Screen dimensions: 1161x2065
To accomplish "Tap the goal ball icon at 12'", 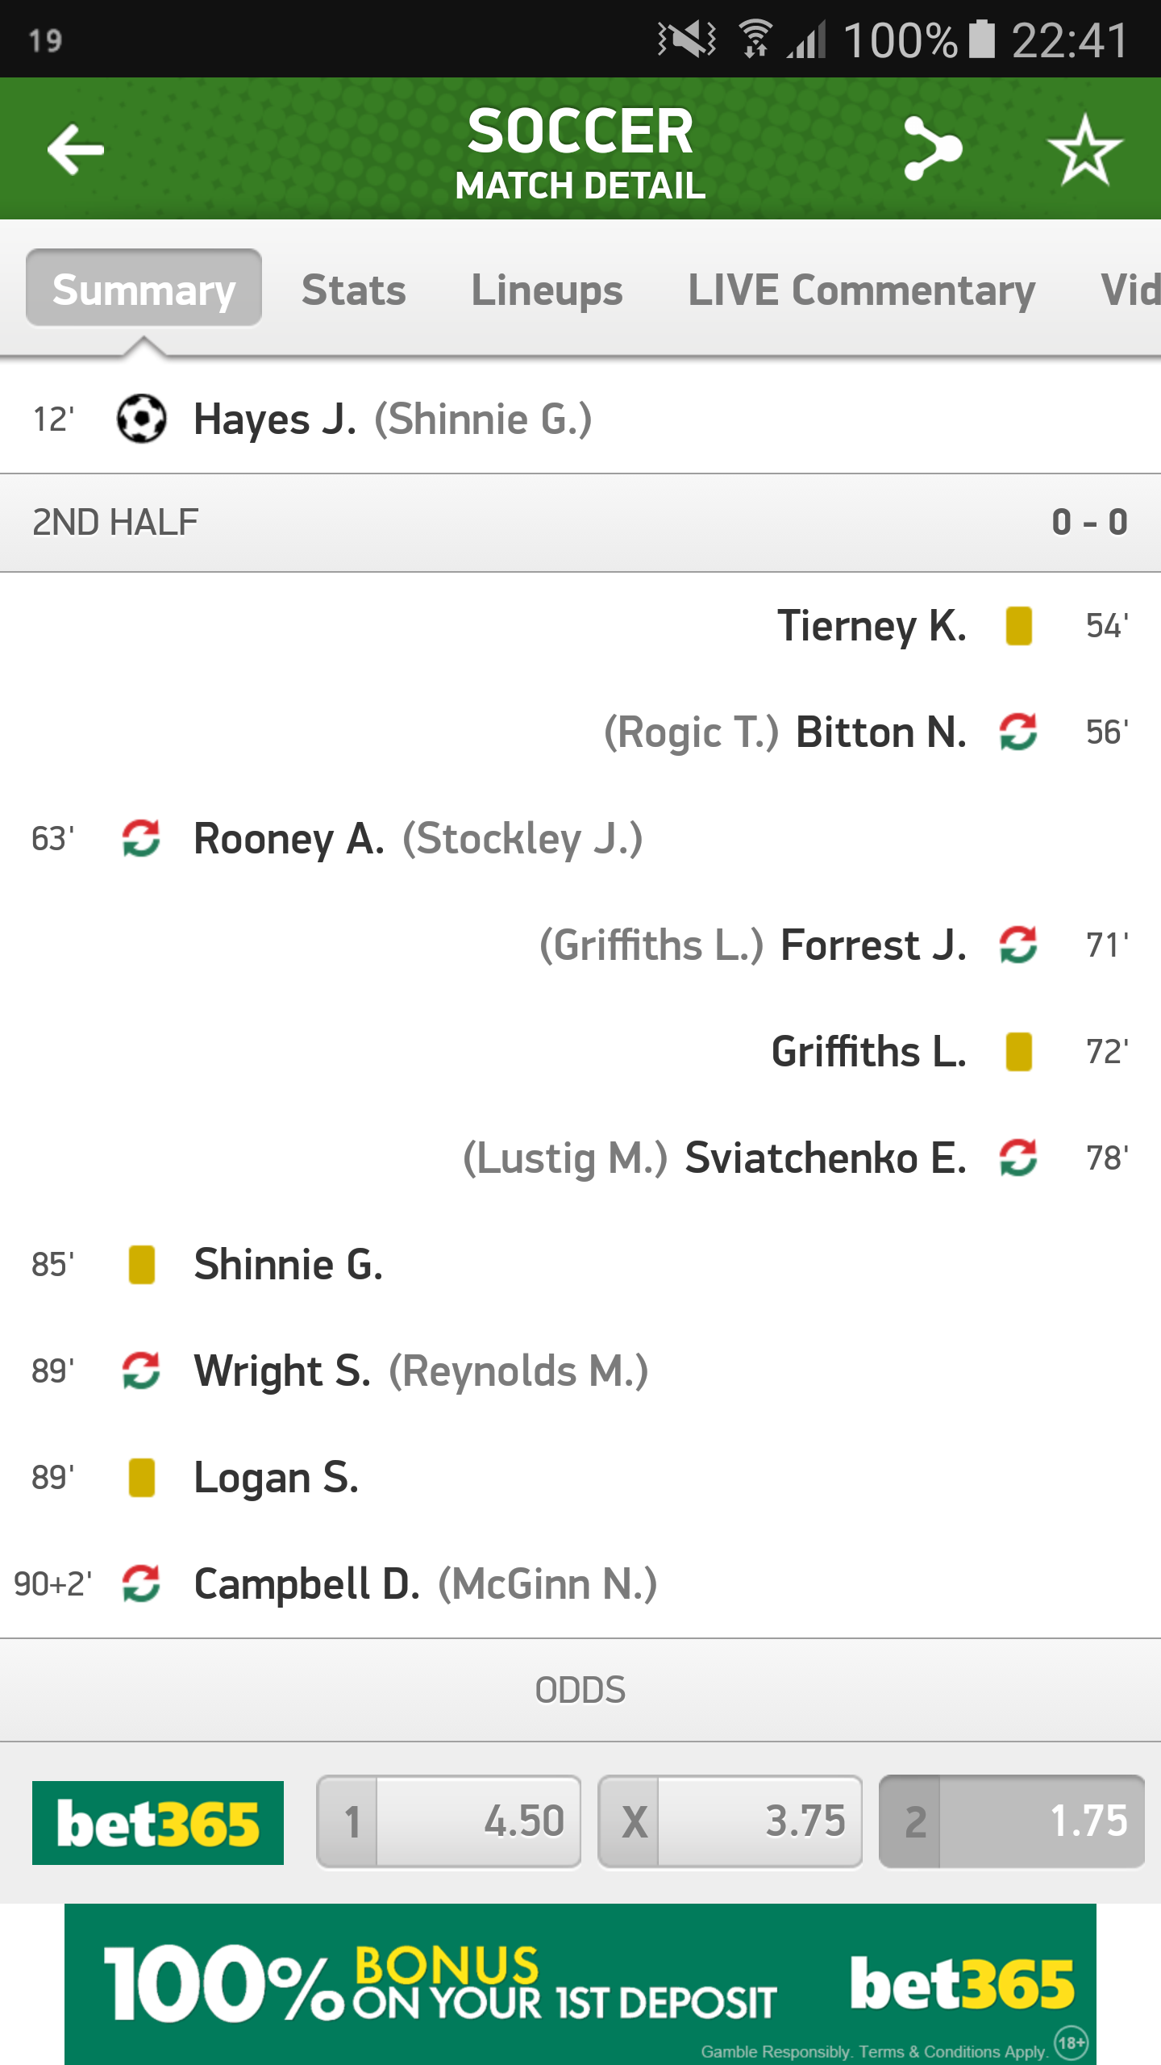I will pyautogui.click(x=141, y=419).
